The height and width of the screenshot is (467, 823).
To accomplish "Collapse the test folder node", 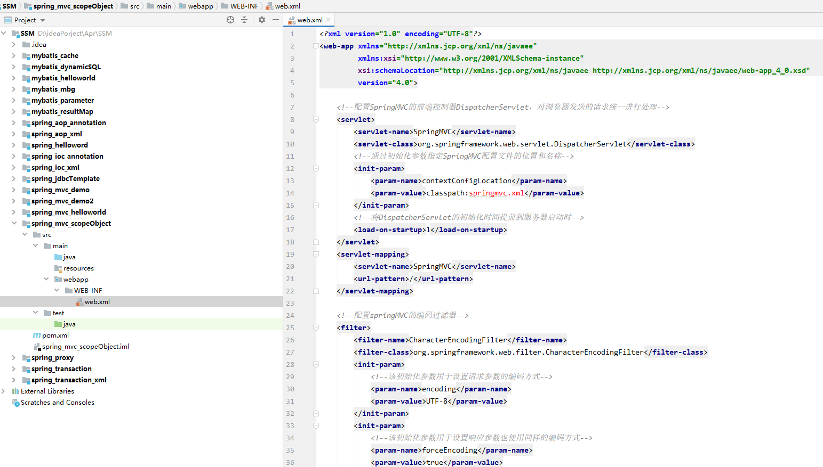I will (x=35, y=313).
